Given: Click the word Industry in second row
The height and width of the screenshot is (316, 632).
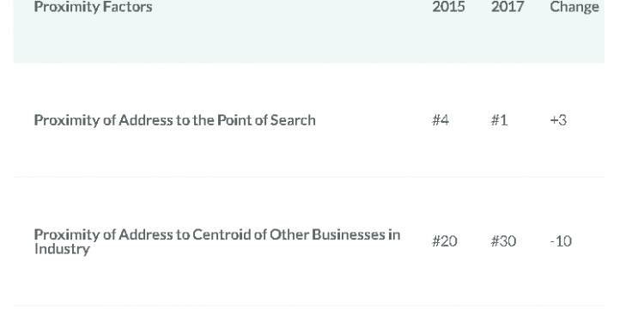Looking at the screenshot, I should (62, 249).
